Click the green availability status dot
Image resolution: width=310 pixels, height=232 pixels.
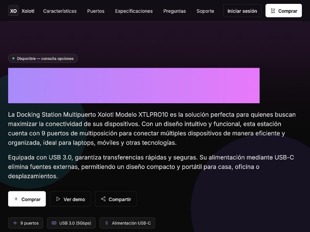(x=13, y=58)
